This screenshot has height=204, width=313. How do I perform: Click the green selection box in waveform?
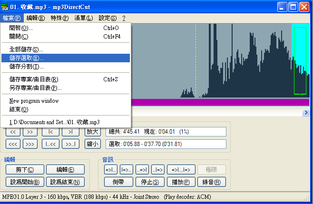300,61
